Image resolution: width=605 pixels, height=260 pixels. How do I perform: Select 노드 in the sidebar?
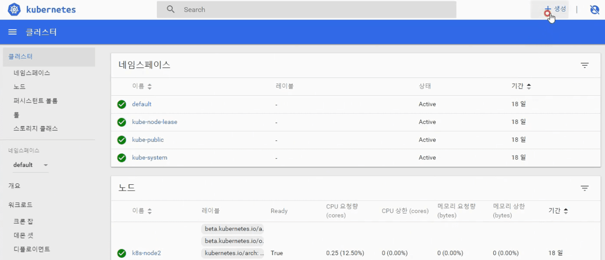(19, 87)
